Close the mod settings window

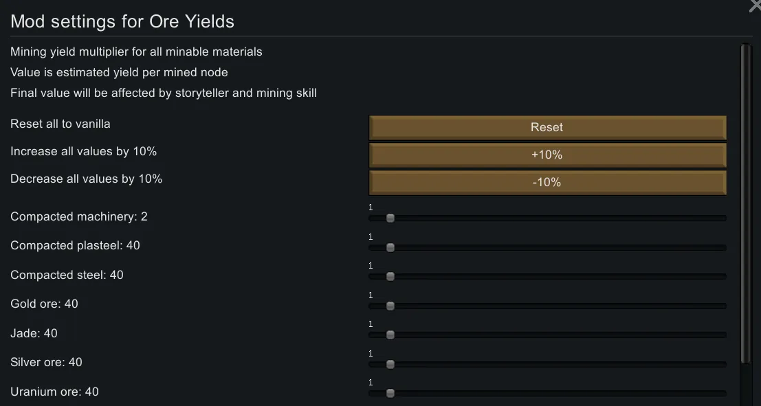(x=754, y=6)
